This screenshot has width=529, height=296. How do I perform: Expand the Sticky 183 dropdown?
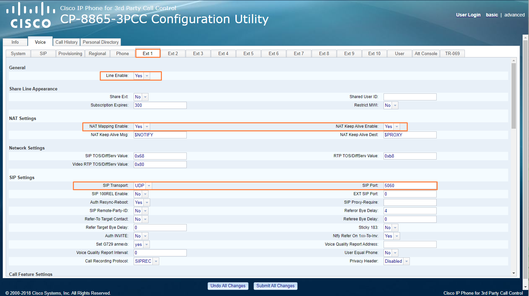tap(391, 228)
